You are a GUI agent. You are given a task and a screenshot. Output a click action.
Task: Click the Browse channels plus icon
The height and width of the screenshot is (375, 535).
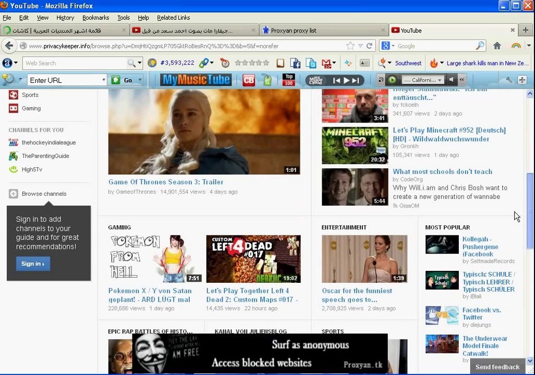point(14,194)
